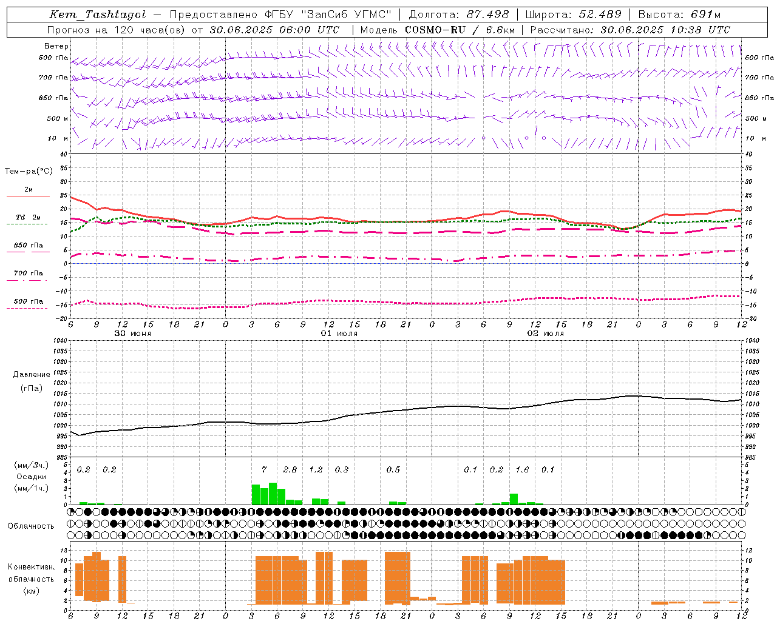
Task: Click the precipitation value 1.6
Action: tap(522, 469)
